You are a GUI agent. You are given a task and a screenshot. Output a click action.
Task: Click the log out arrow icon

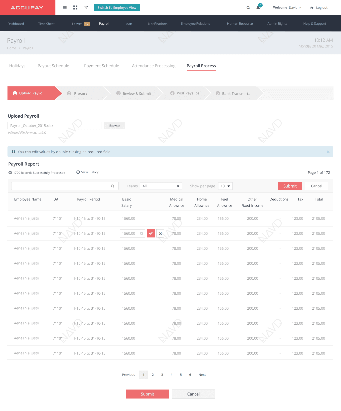(312, 8)
